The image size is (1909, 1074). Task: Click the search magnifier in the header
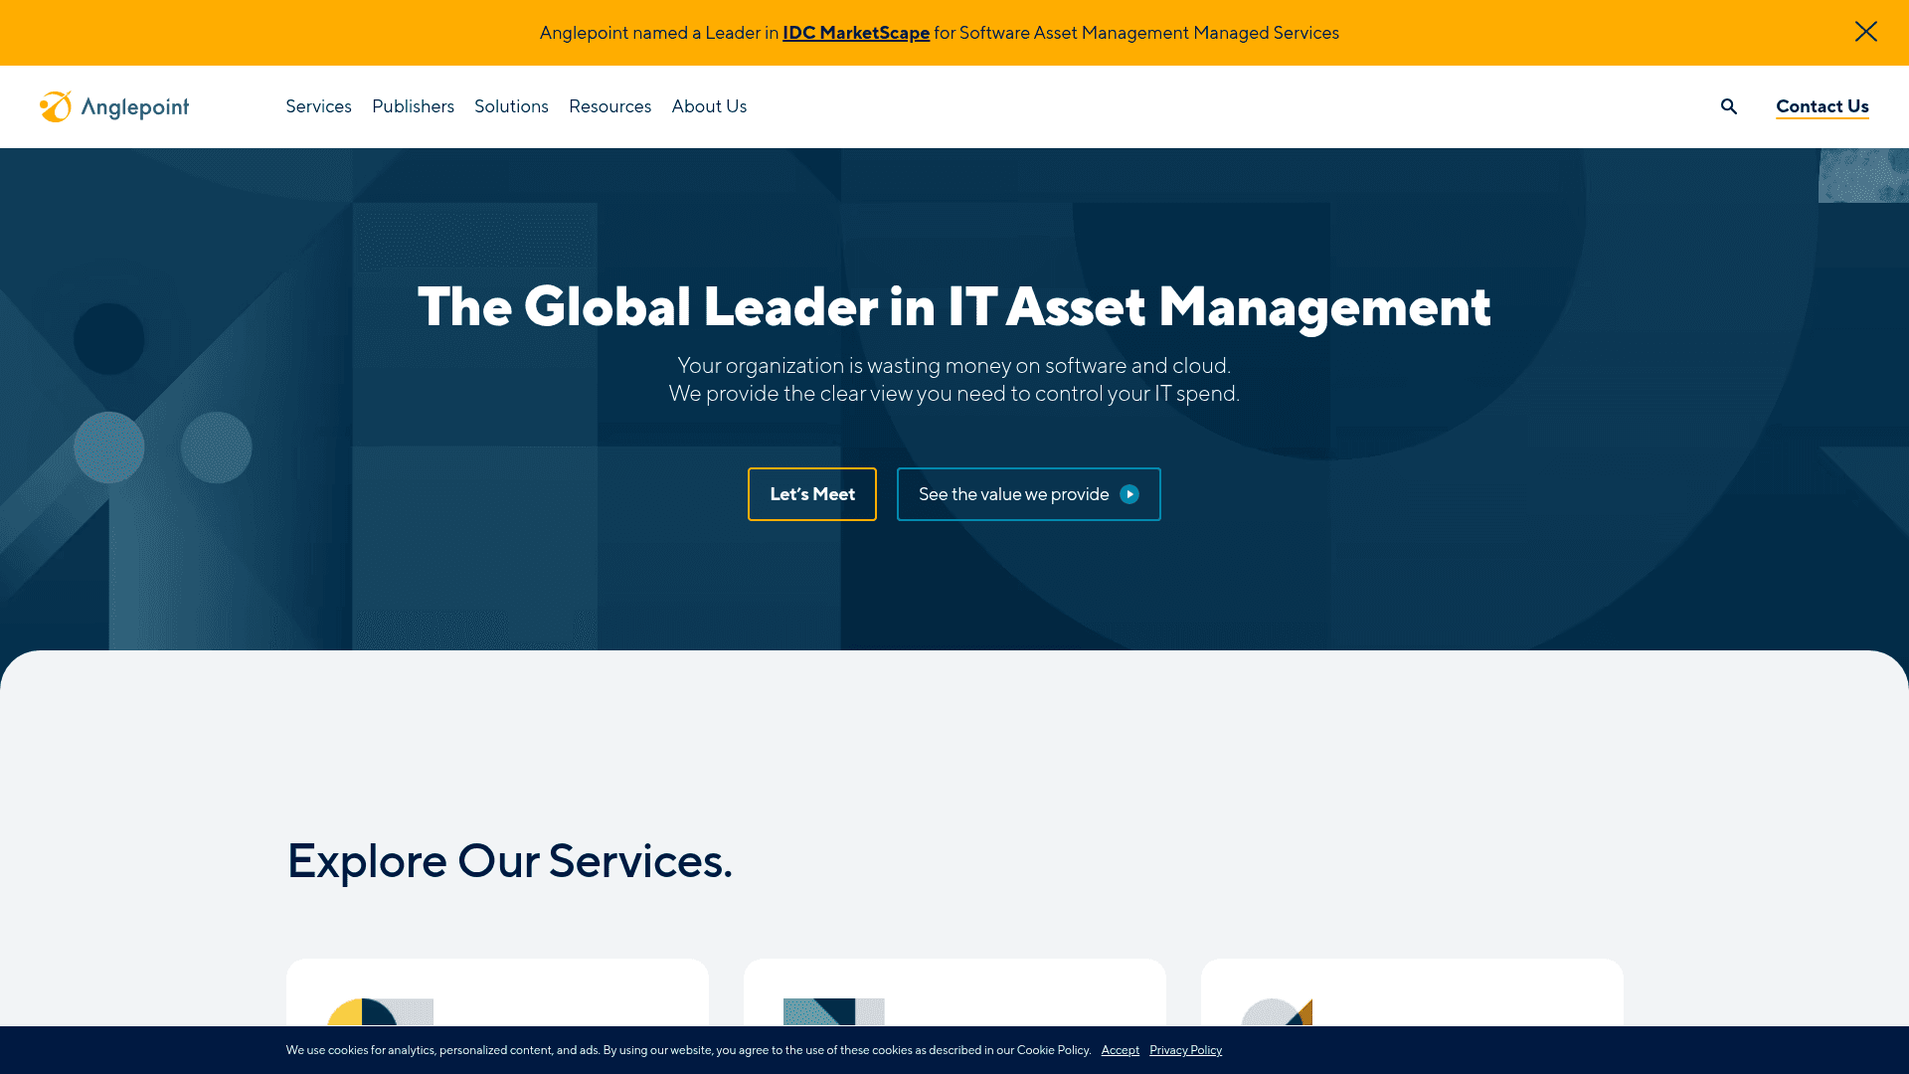[1729, 106]
